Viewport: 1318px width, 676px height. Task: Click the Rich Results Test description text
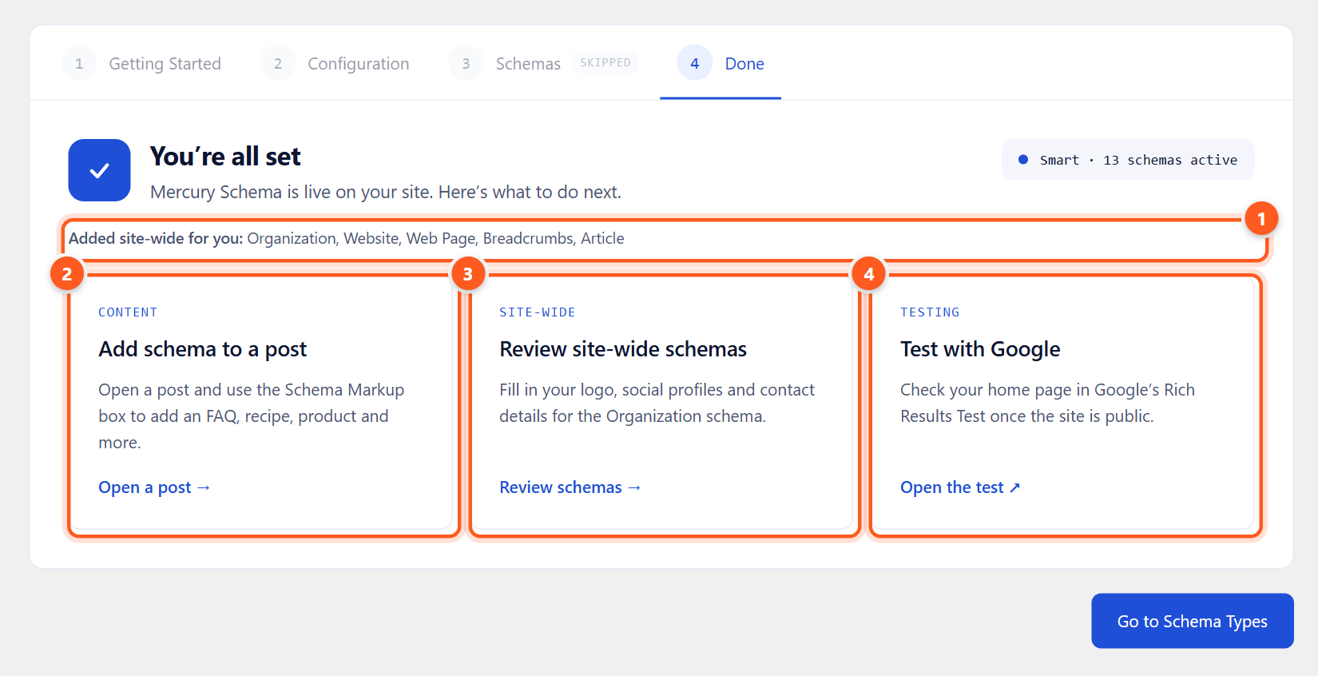pyautogui.click(x=1048, y=403)
